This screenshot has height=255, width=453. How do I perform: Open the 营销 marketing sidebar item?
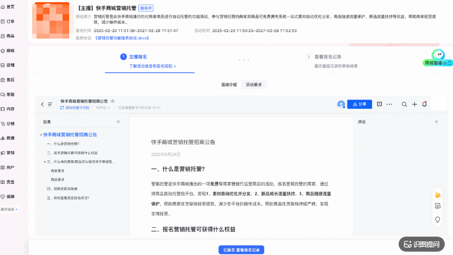[x=8, y=153]
